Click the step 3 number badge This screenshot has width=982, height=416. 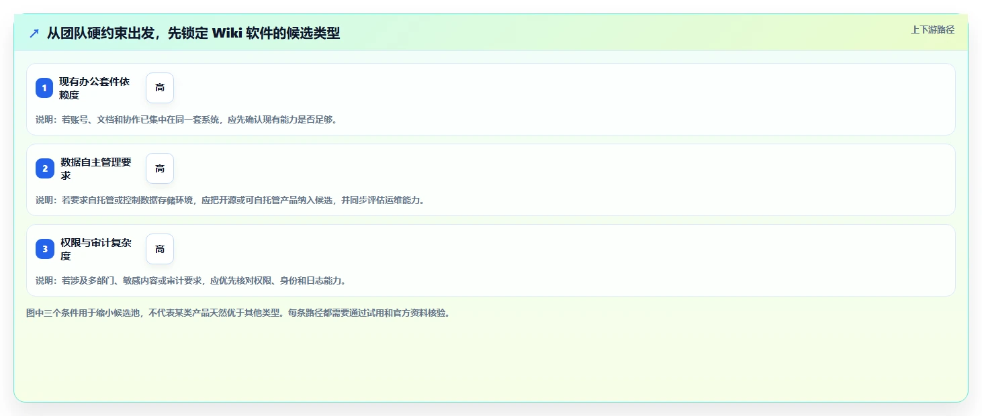pyautogui.click(x=44, y=249)
